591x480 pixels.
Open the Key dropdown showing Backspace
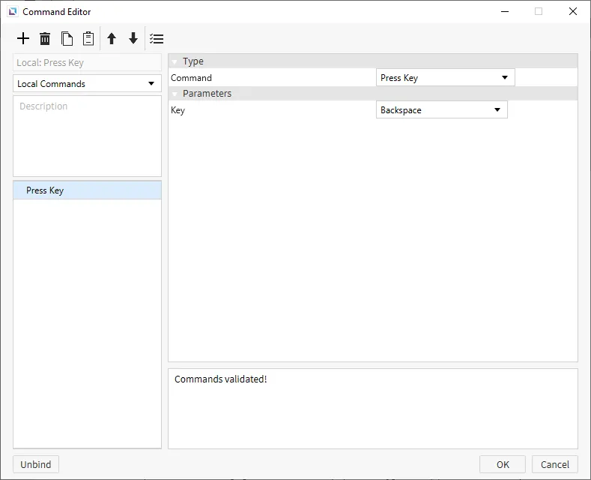click(x=441, y=110)
